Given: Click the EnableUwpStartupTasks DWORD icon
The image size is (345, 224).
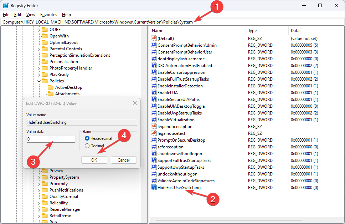Looking at the screenshot, I should 154,113.
